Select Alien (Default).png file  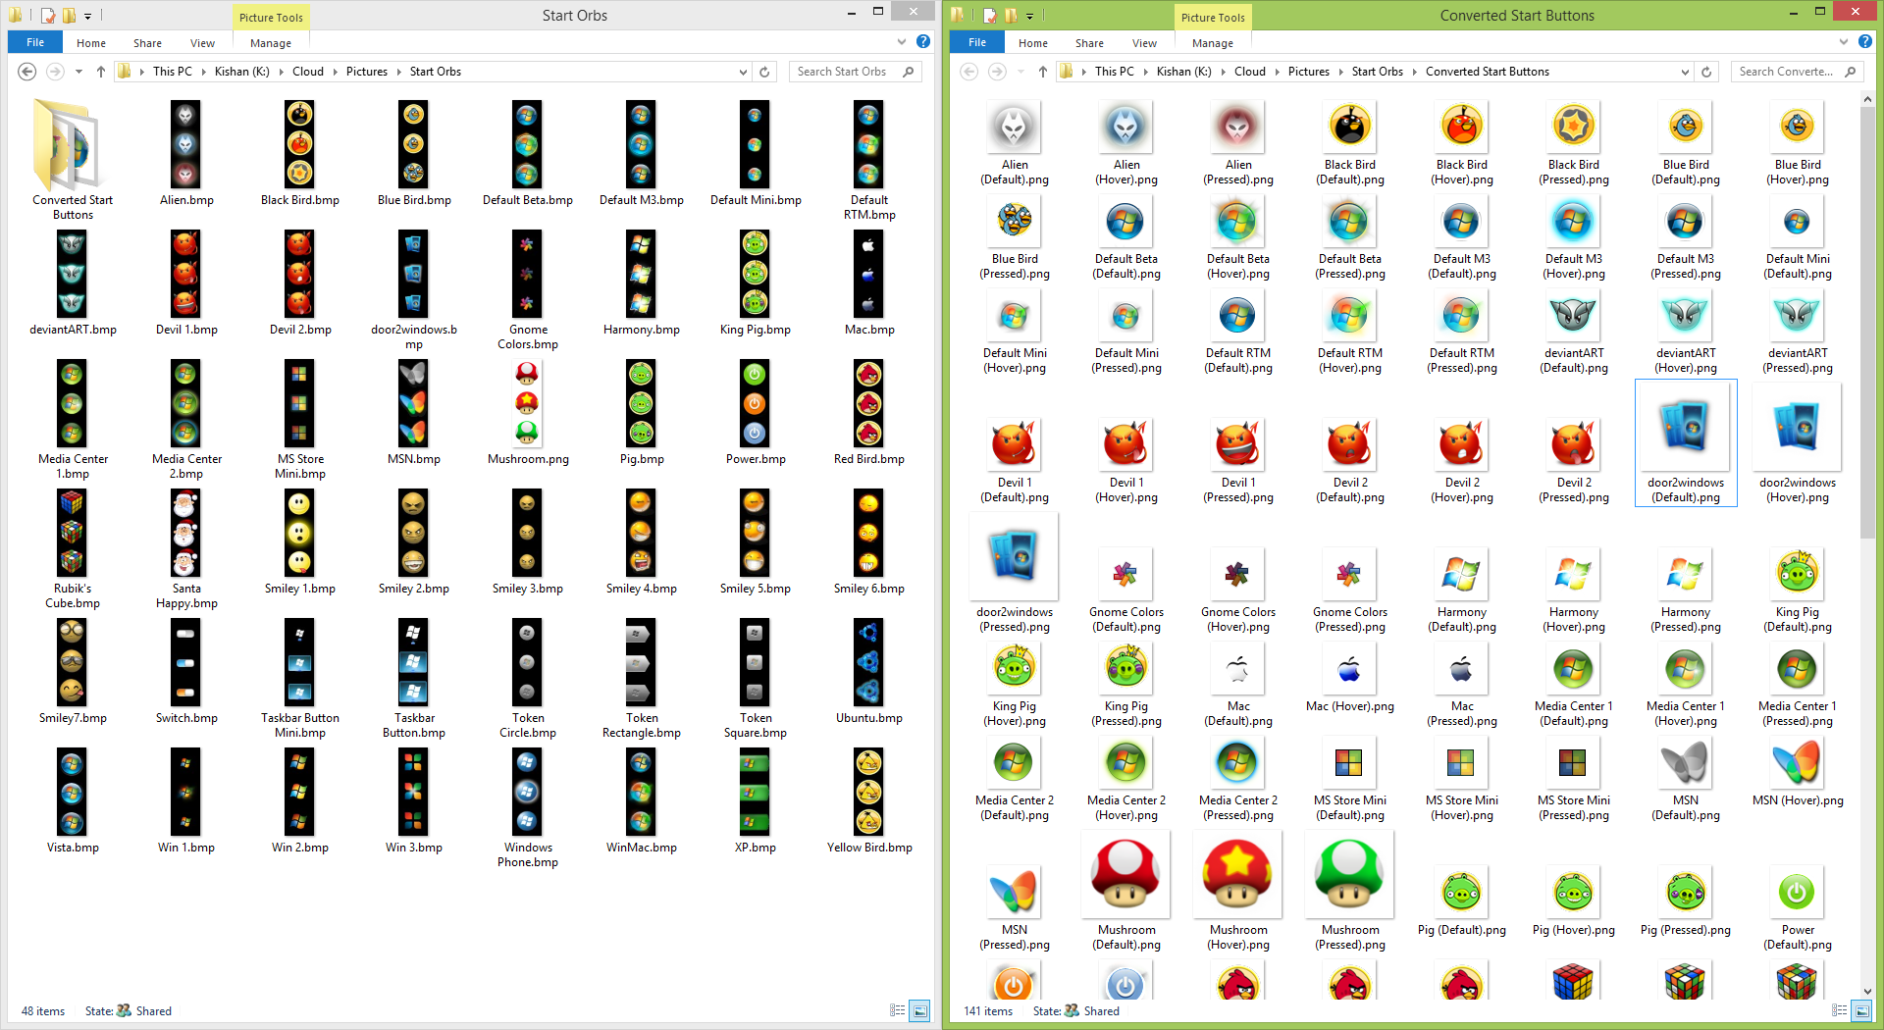coord(1015,142)
